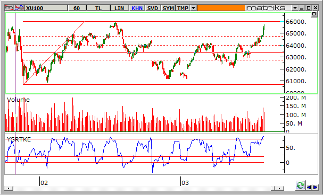The height and width of the screenshot is (195, 323).
Task: Open the Matriks 'm' menu icon
Action: [9, 8]
